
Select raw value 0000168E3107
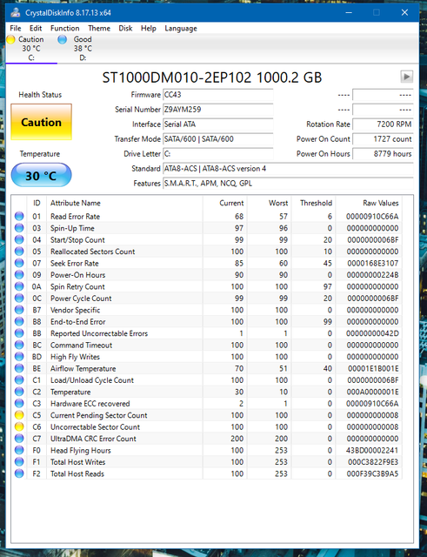(x=372, y=263)
